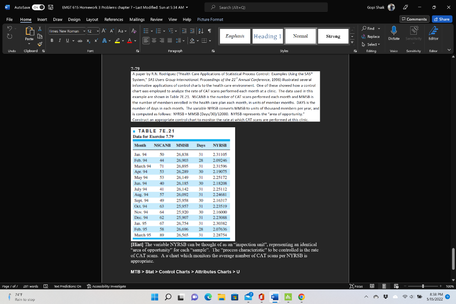Open the font size dropdown
456x304 pixels.
pyautogui.click(x=98, y=31)
